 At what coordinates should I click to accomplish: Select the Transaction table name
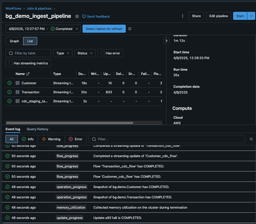tap(30, 92)
